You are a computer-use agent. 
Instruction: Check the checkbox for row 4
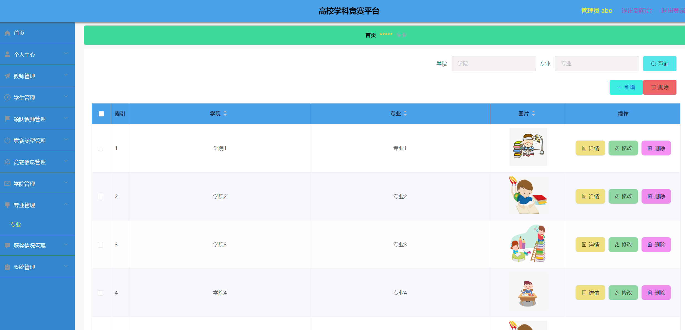pos(100,293)
